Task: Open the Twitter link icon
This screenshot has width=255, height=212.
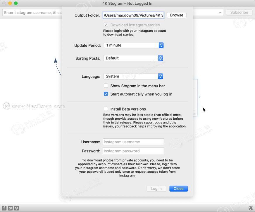Action: [x=10, y=208]
